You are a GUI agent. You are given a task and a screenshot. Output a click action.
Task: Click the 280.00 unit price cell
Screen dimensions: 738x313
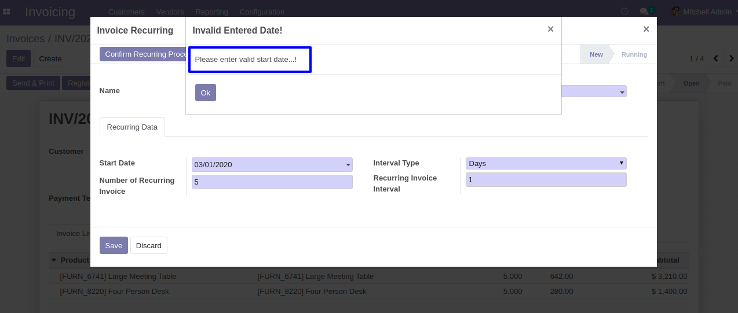point(561,291)
